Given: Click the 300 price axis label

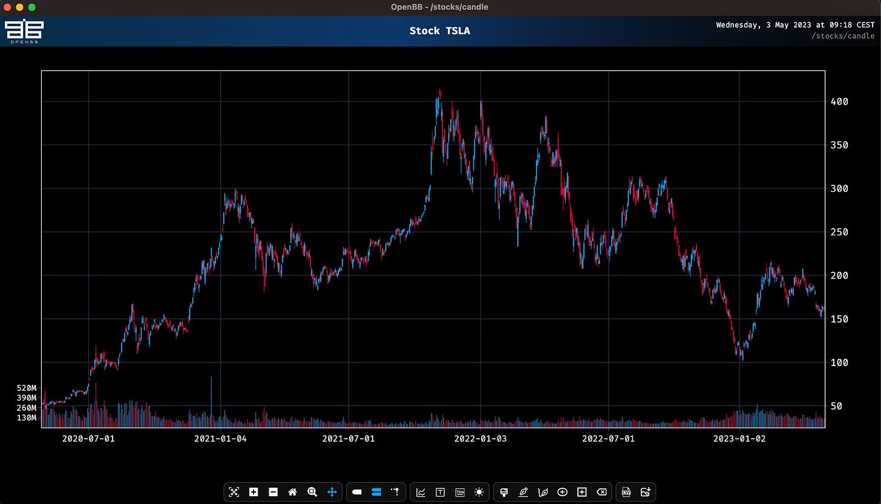Looking at the screenshot, I should coord(839,189).
